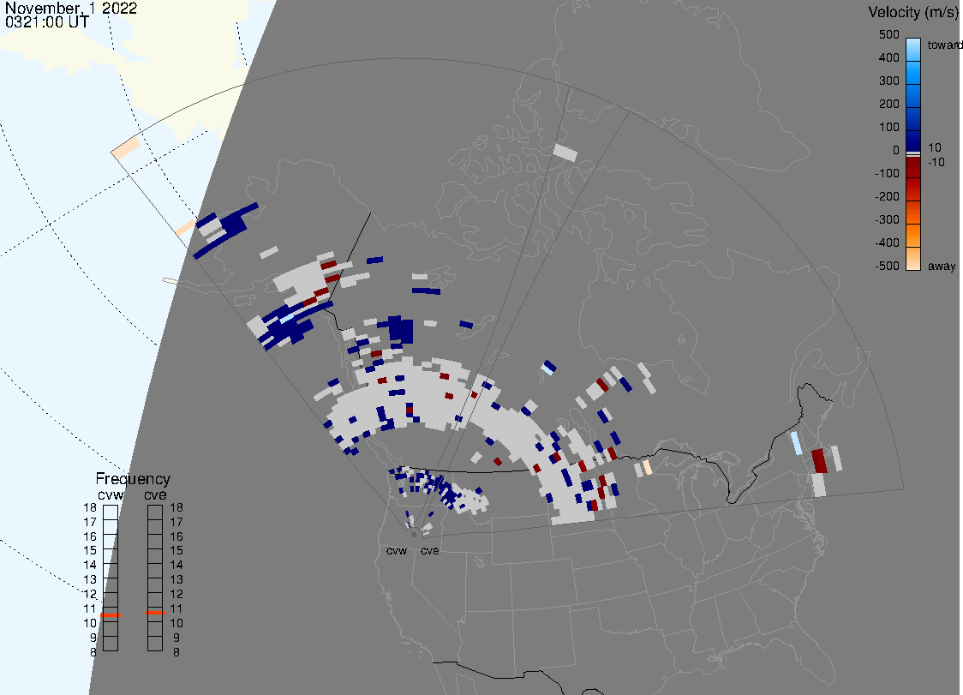Image resolution: width=963 pixels, height=695 pixels.
Task: Click the 'cve' radar station label on map
Action: click(429, 551)
